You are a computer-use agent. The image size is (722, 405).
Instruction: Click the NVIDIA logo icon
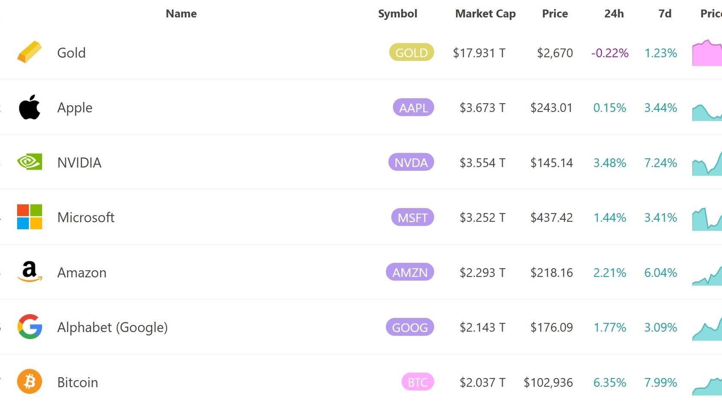(30, 162)
